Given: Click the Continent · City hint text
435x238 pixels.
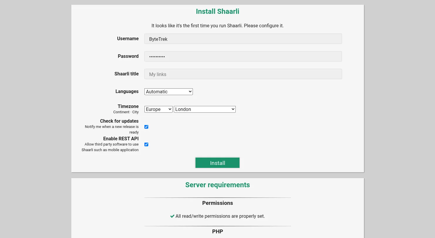Looking at the screenshot, I should pos(126,112).
